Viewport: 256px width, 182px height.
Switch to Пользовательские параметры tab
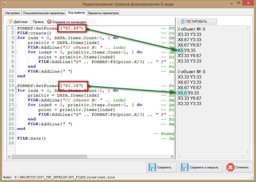(x=44, y=13)
